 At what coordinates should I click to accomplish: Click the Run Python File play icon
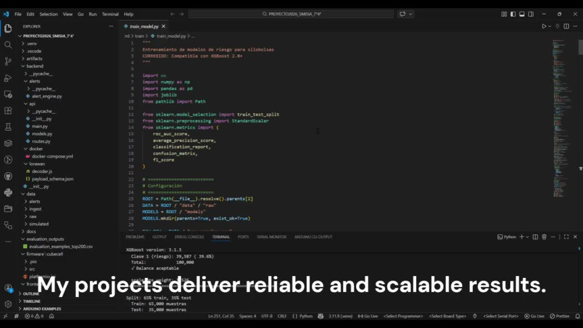543,26
